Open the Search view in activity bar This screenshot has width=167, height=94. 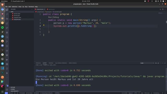click(x=7, y=14)
